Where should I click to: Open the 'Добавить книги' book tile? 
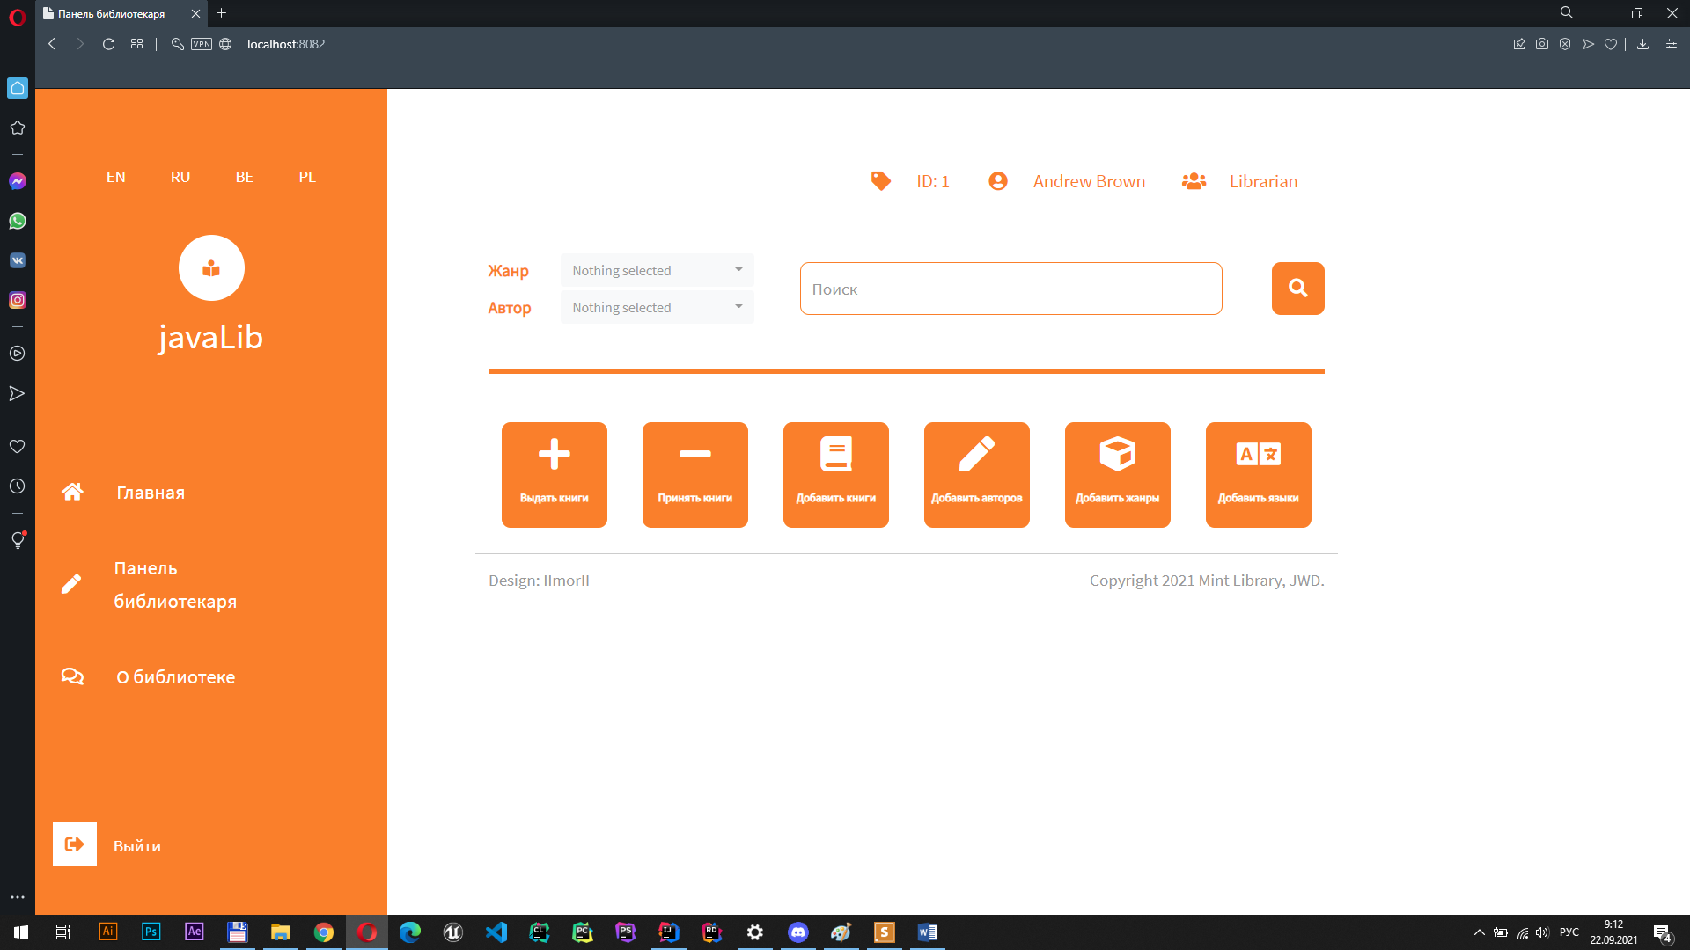point(836,475)
